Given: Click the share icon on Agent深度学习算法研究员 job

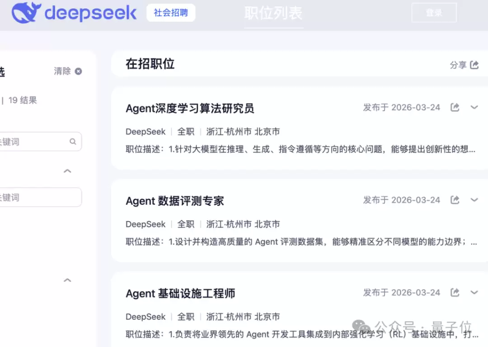Looking at the screenshot, I should (x=455, y=107).
